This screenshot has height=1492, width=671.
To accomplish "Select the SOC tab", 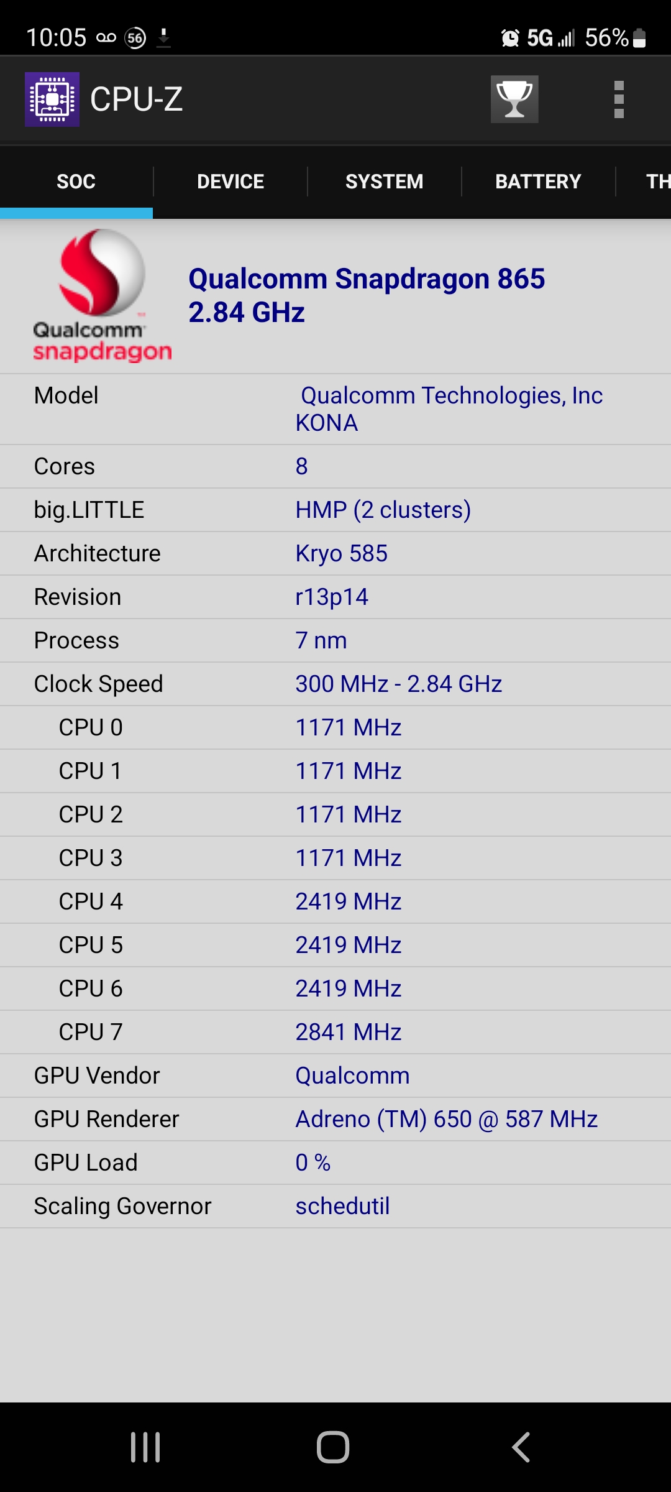I will (x=76, y=182).
